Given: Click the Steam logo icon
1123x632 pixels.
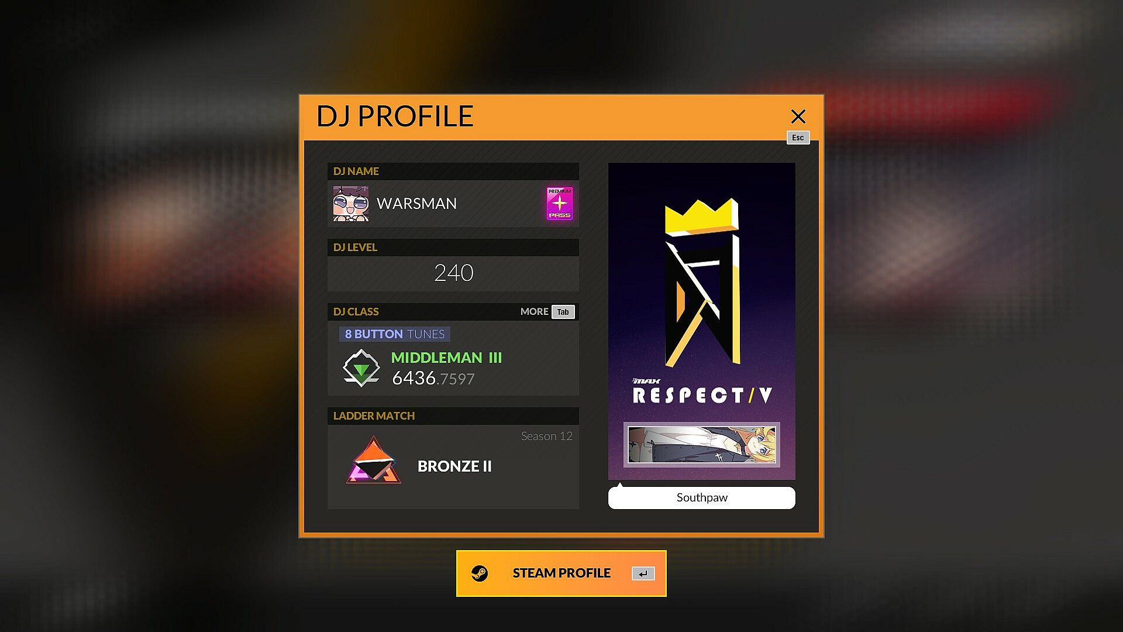Looking at the screenshot, I should click(480, 573).
